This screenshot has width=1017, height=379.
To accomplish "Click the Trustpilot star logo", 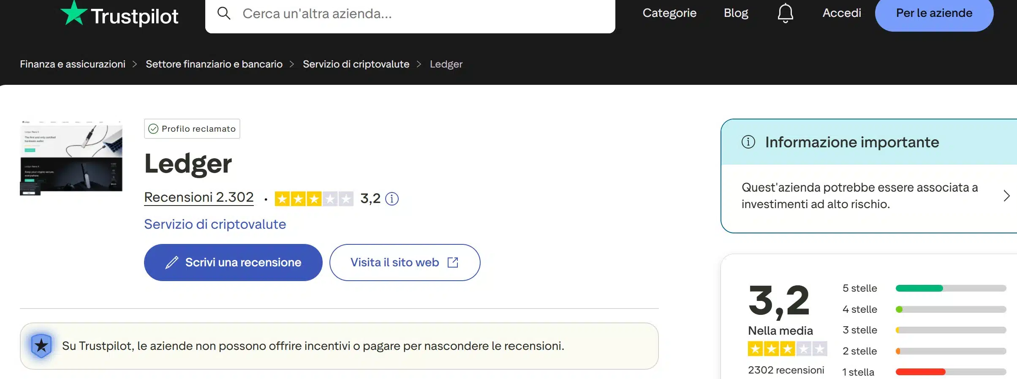I will (x=73, y=13).
